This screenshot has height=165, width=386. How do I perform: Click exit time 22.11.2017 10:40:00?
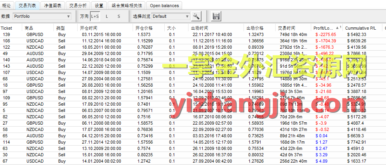coord(213,34)
